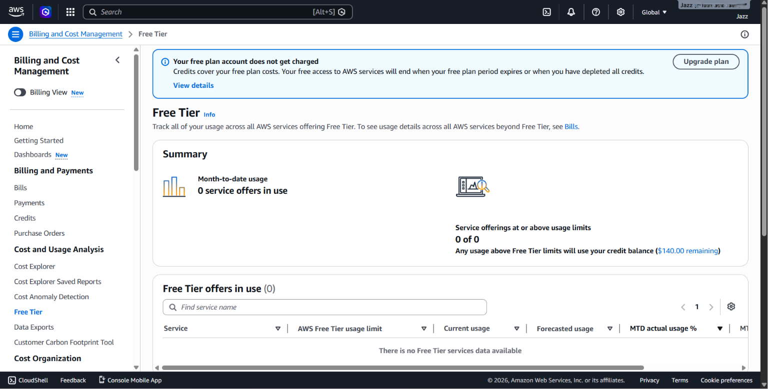This screenshot has height=389, width=768.
Task: Click the table horizontal scrollbar
Action: point(402,368)
